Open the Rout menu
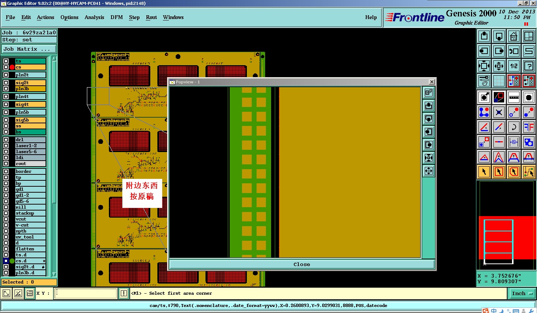Screen dimensions: 537x313 point(151,17)
